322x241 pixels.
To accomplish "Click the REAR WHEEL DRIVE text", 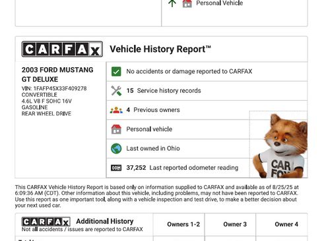I will 46,114.
